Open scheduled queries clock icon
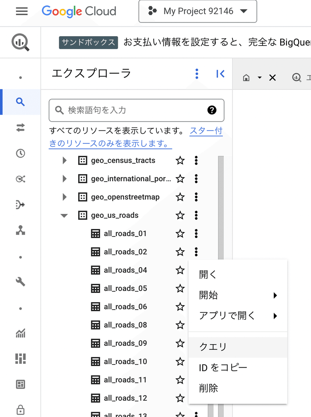 [20, 153]
